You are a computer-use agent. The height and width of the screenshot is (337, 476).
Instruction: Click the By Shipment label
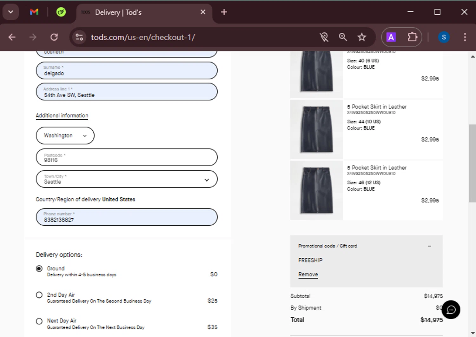306,308
